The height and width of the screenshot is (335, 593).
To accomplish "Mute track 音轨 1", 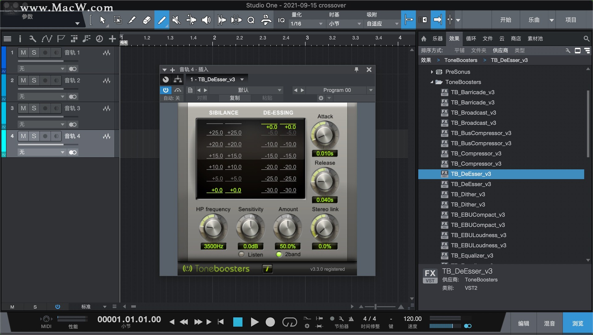I will (x=23, y=53).
